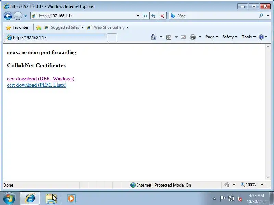Click the Help question mark icon
Screen dimensions: 274x205
pyautogui.click(x=261, y=37)
